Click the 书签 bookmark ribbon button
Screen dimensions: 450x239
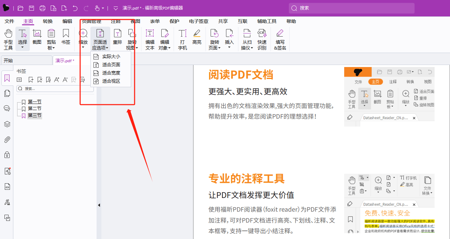(66, 37)
